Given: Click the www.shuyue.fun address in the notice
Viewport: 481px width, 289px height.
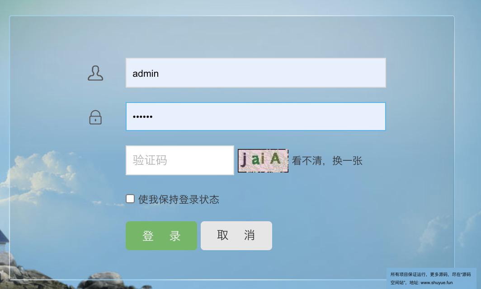Looking at the screenshot, I should tap(437, 283).
